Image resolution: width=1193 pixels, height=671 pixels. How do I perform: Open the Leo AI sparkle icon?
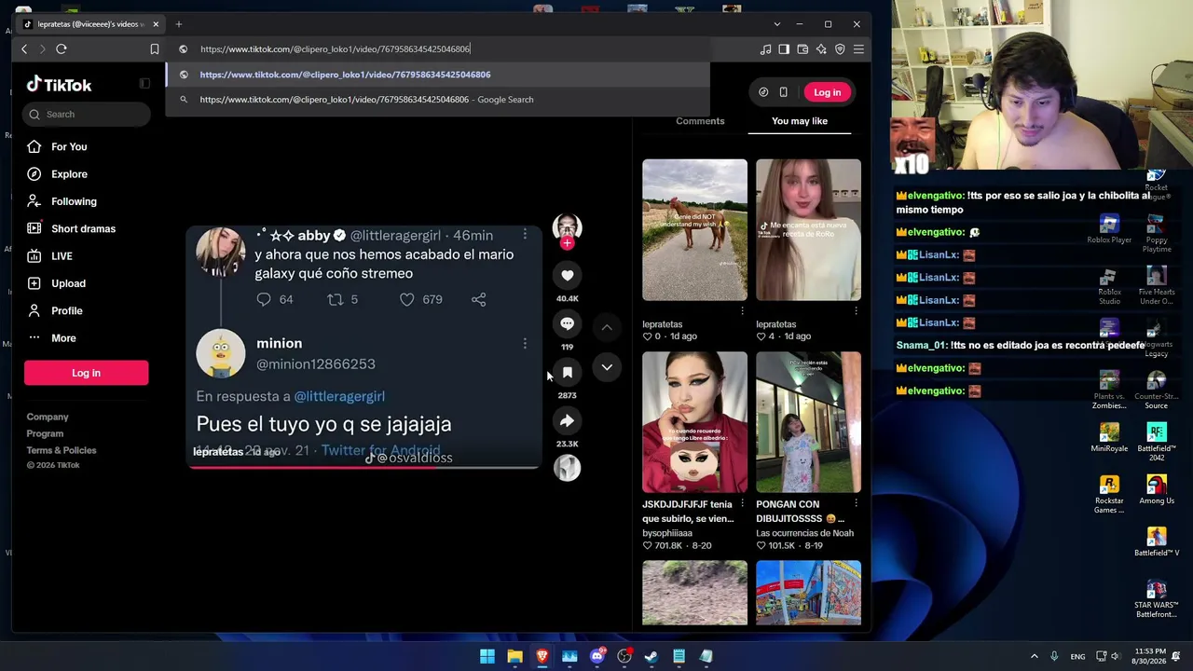(x=821, y=48)
